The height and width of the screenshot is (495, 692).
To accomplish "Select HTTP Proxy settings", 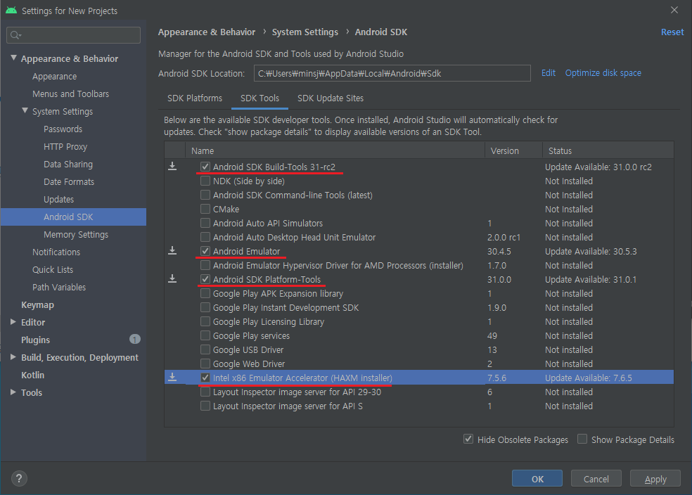I will [x=65, y=146].
